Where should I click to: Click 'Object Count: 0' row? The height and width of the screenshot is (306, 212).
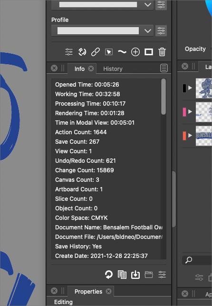[76, 208]
